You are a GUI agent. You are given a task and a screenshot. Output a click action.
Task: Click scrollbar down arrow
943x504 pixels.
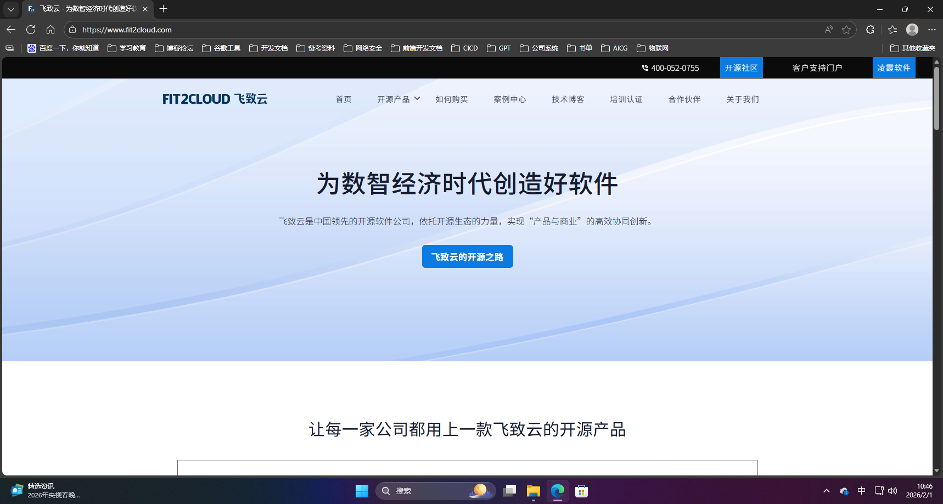937,471
